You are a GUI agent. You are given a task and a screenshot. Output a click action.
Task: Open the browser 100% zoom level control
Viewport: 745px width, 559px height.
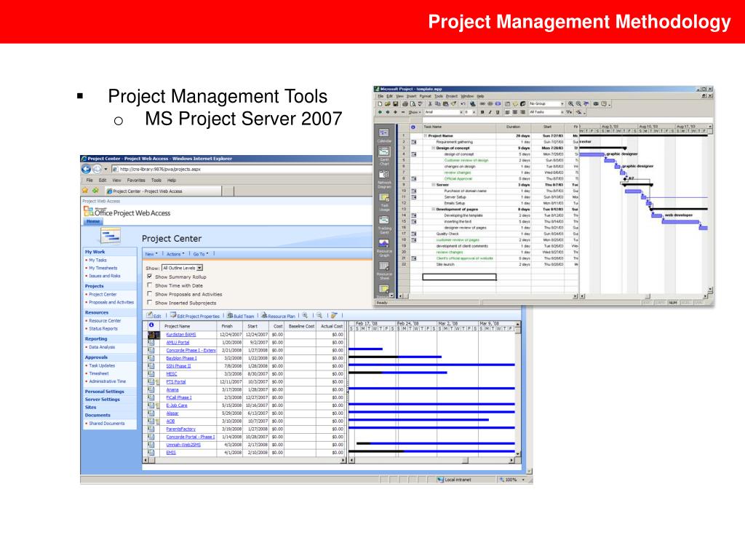(512, 480)
